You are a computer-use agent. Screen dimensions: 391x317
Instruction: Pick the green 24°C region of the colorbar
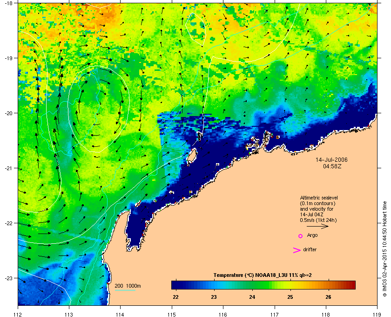tap(252, 285)
